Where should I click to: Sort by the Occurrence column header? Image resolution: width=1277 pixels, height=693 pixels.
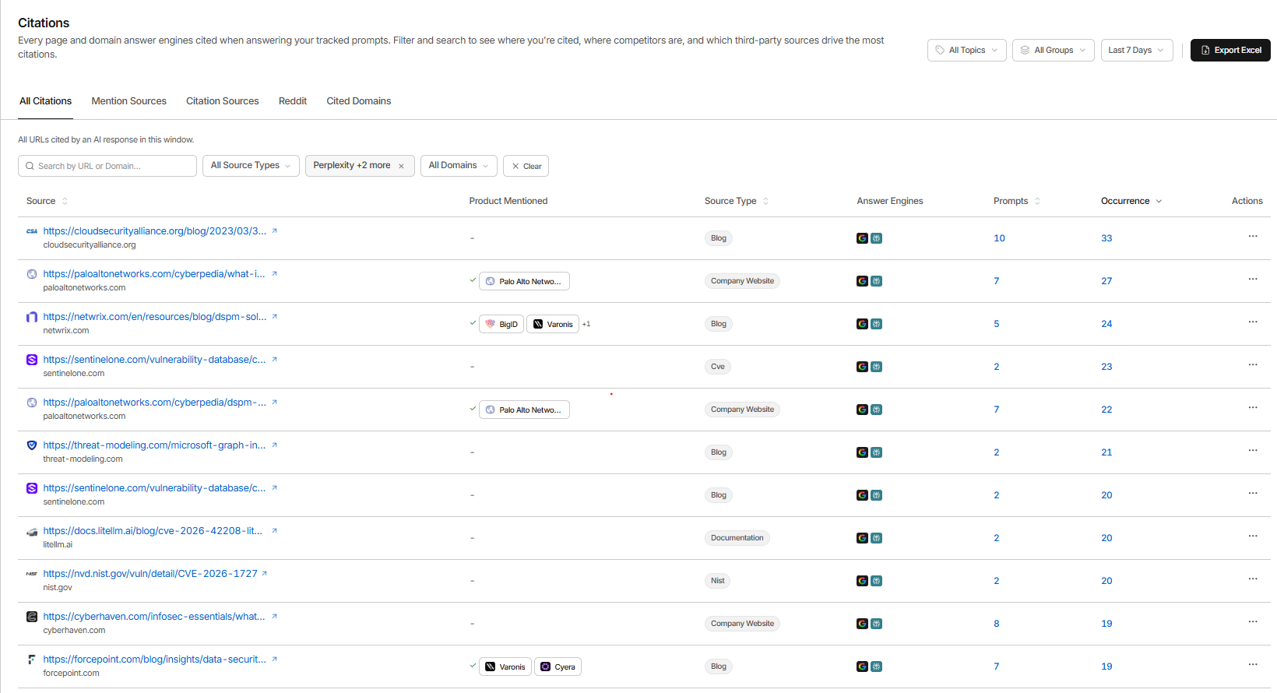coord(1131,201)
